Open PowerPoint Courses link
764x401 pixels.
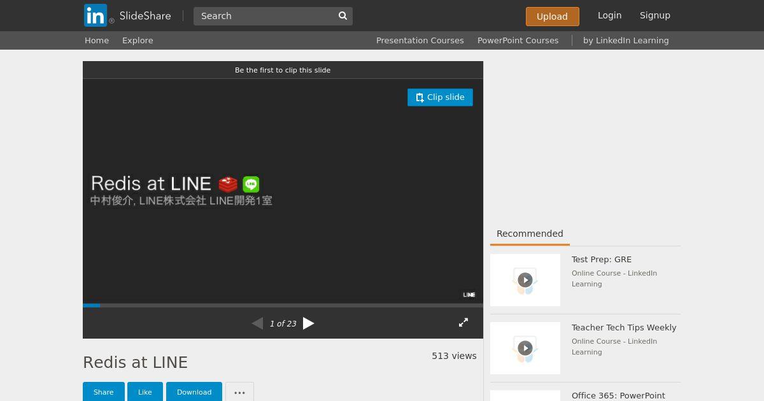click(518, 40)
